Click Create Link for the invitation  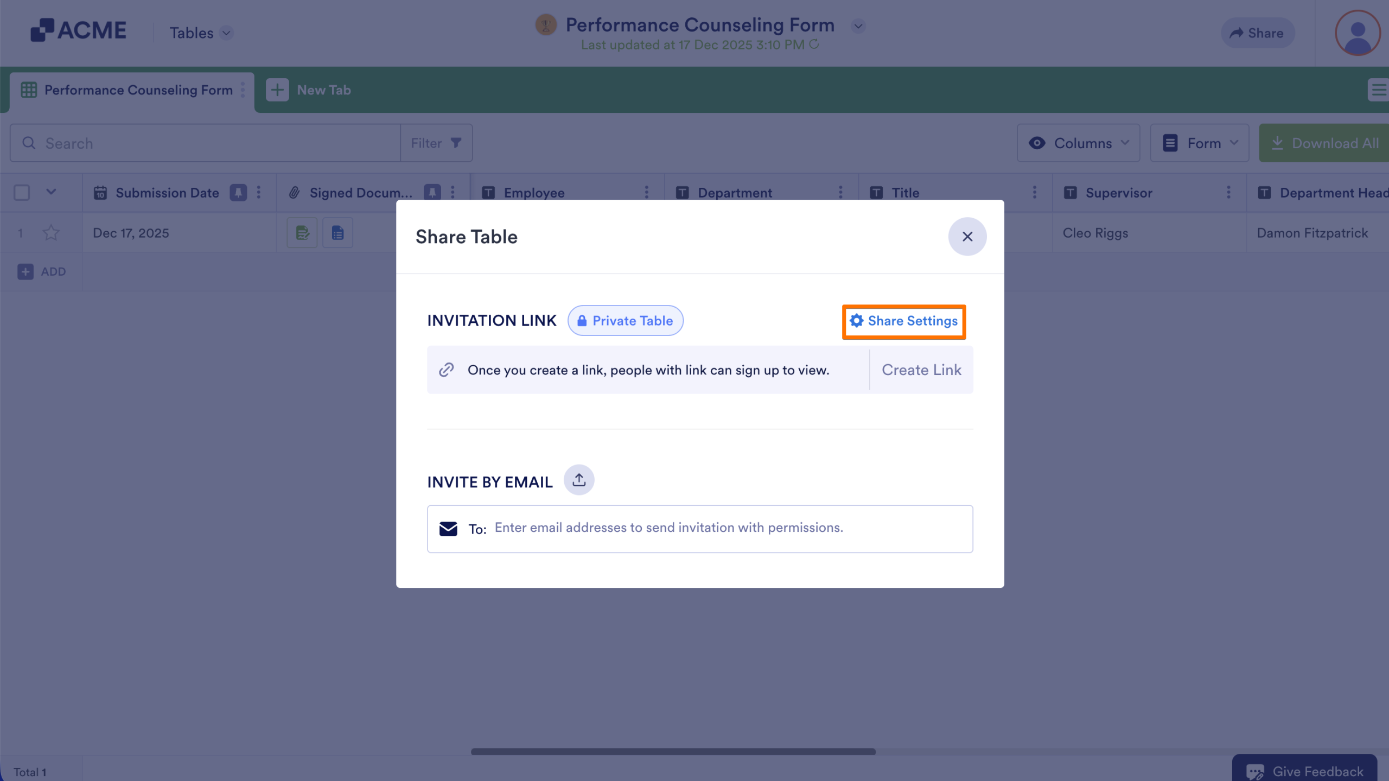pyautogui.click(x=921, y=370)
